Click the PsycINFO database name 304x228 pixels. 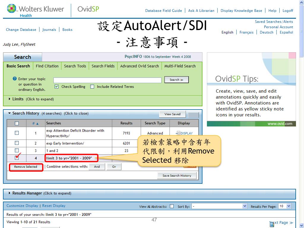pos(133,56)
